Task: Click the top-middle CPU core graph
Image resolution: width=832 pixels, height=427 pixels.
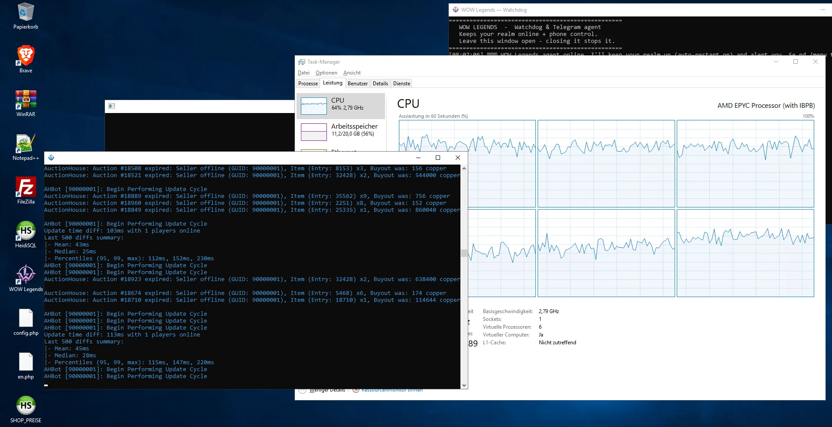Action: (x=606, y=164)
